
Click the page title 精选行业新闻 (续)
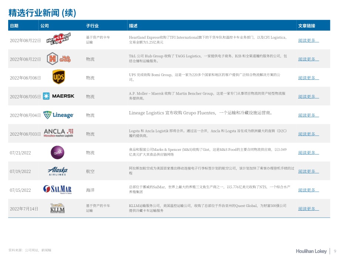[42, 13]
